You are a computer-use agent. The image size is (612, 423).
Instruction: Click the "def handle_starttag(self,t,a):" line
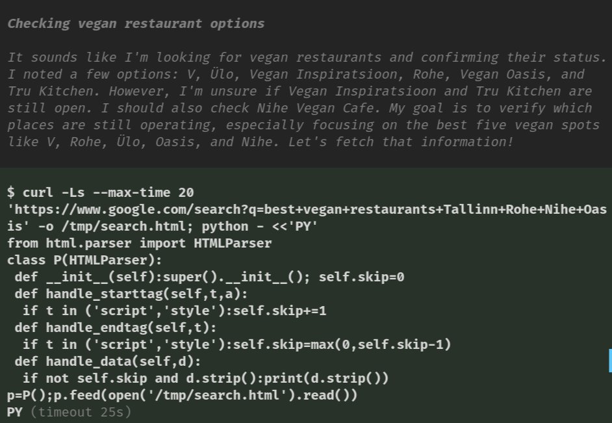(131, 294)
